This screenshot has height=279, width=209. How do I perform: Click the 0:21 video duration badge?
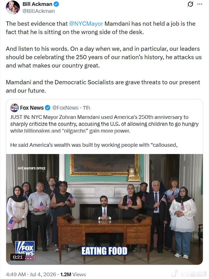18,257
